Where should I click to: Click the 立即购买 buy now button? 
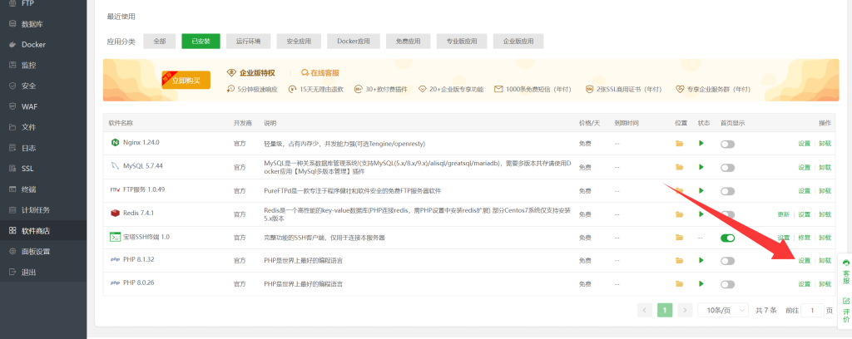click(186, 81)
